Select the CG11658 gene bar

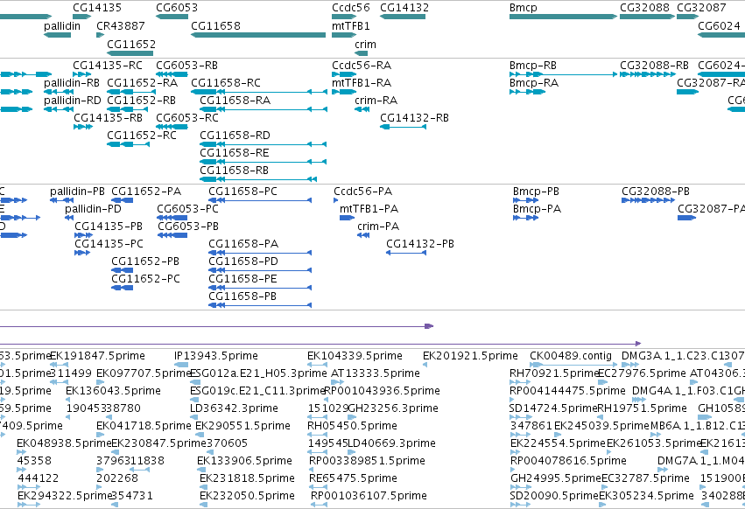258,35
